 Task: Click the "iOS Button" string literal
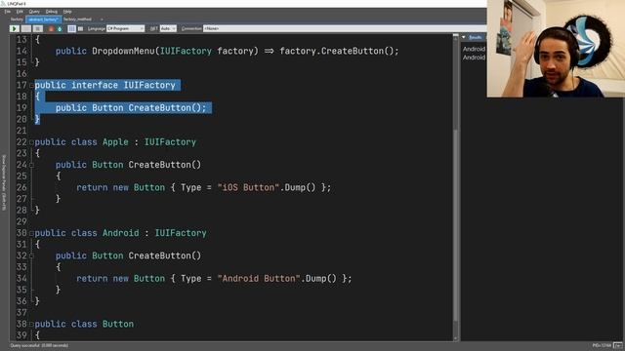248,187
